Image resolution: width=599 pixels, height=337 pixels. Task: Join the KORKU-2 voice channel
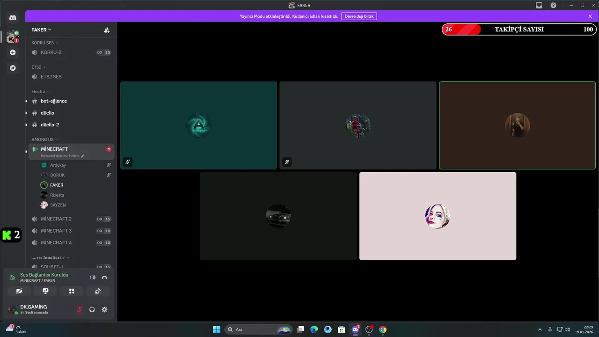(x=70, y=52)
